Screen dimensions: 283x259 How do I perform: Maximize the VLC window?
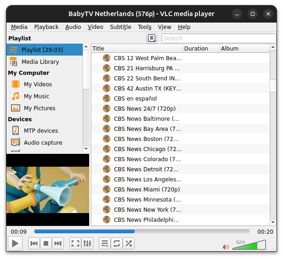[253, 14]
